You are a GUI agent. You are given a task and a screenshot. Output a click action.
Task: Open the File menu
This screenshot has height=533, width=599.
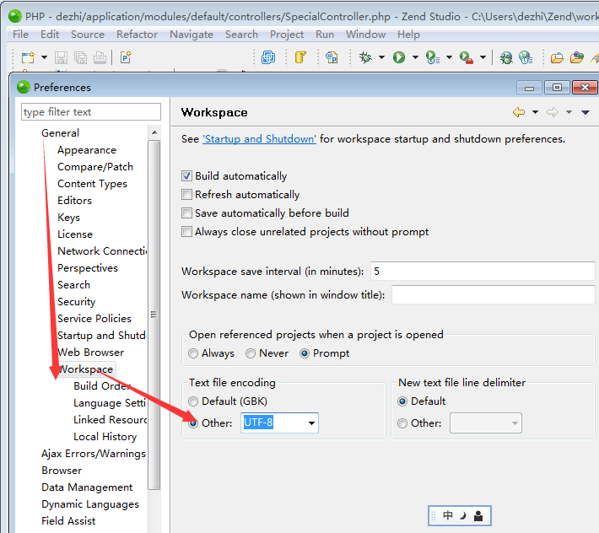tap(20, 35)
